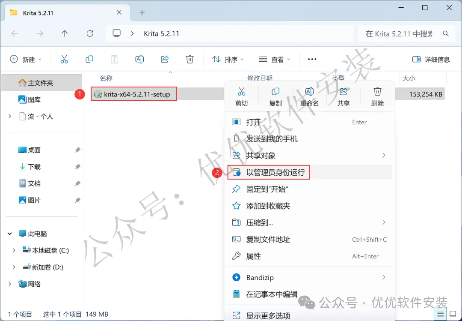
Task: Sort by the 大小 column header
Action: tap(409, 78)
